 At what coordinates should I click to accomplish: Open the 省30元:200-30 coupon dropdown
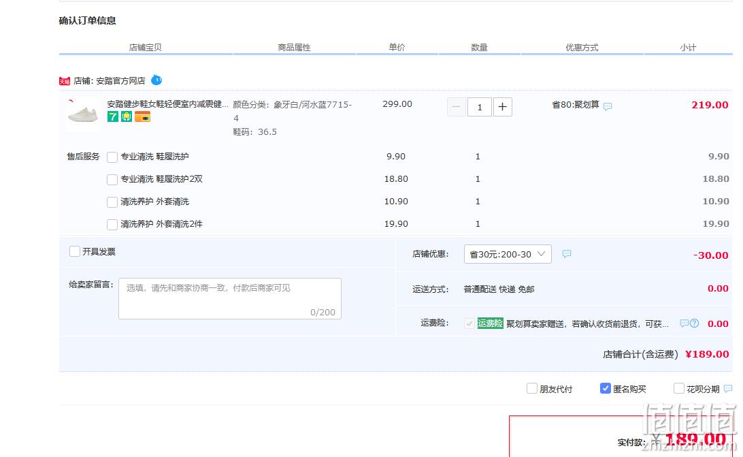point(508,254)
